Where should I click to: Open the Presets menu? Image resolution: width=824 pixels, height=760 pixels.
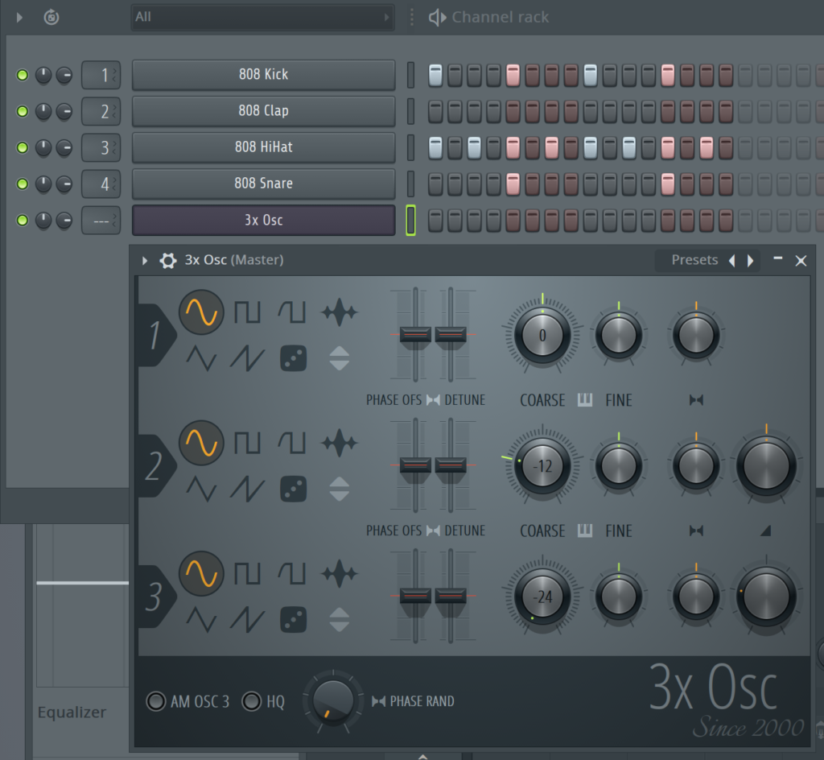coord(694,260)
